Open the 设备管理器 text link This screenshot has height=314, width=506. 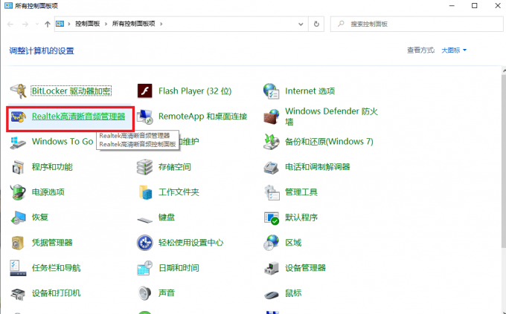click(305, 268)
